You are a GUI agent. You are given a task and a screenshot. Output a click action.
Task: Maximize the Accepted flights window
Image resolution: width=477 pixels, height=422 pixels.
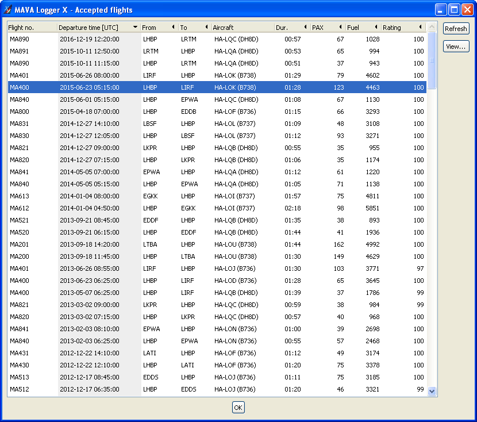point(454,10)
